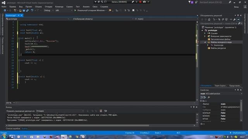Pin the Properties panel
Screen dimensions: 248x139
238,90
